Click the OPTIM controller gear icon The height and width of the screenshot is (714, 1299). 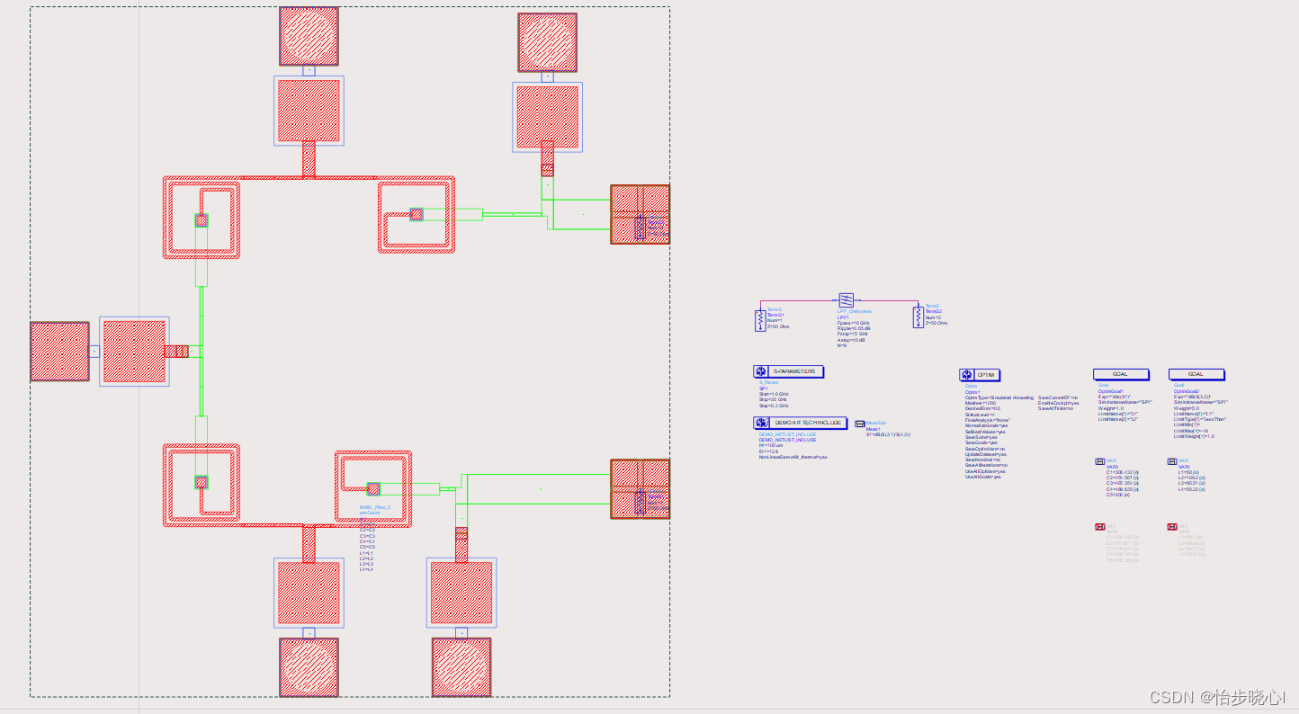pos(967,375)
